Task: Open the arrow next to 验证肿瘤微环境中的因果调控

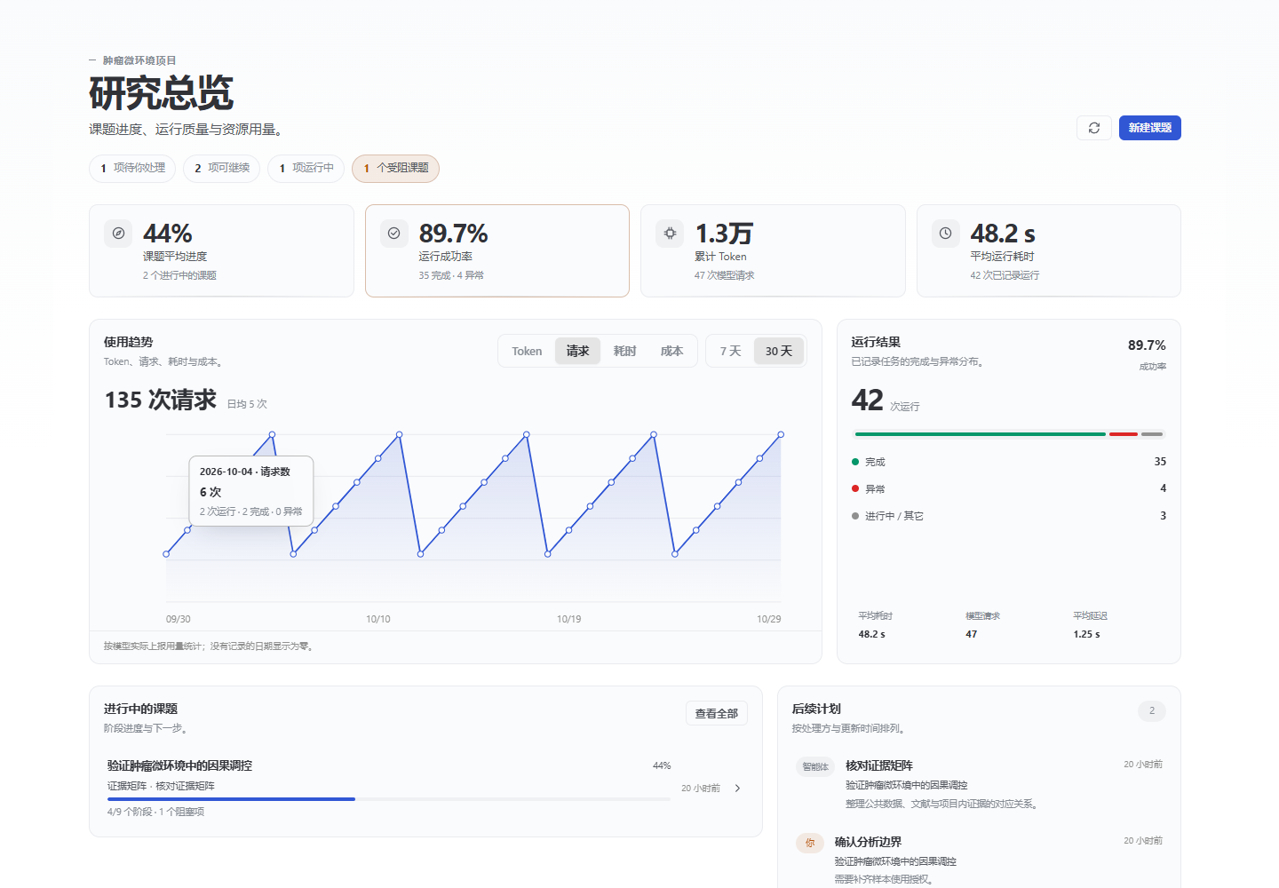Action: click(x=737, y=789)
